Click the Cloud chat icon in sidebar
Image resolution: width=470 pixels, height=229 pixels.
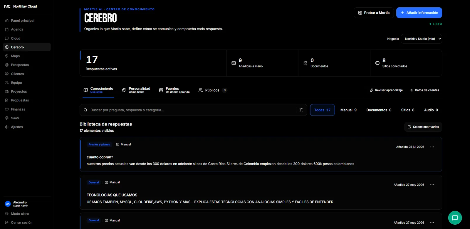(7, 38)
